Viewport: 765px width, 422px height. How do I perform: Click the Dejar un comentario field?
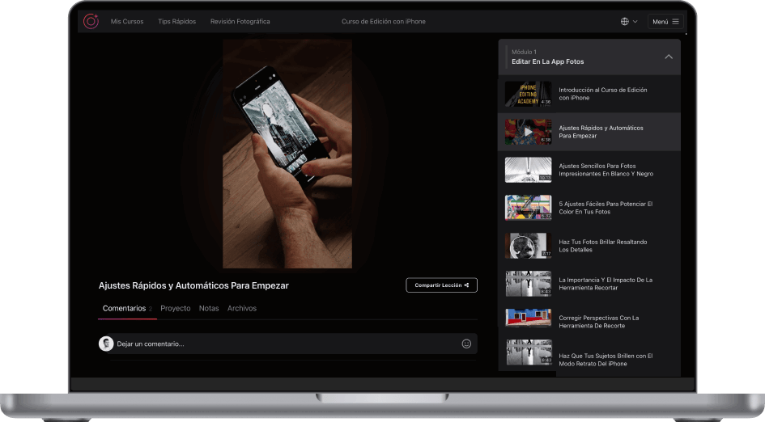288,344
